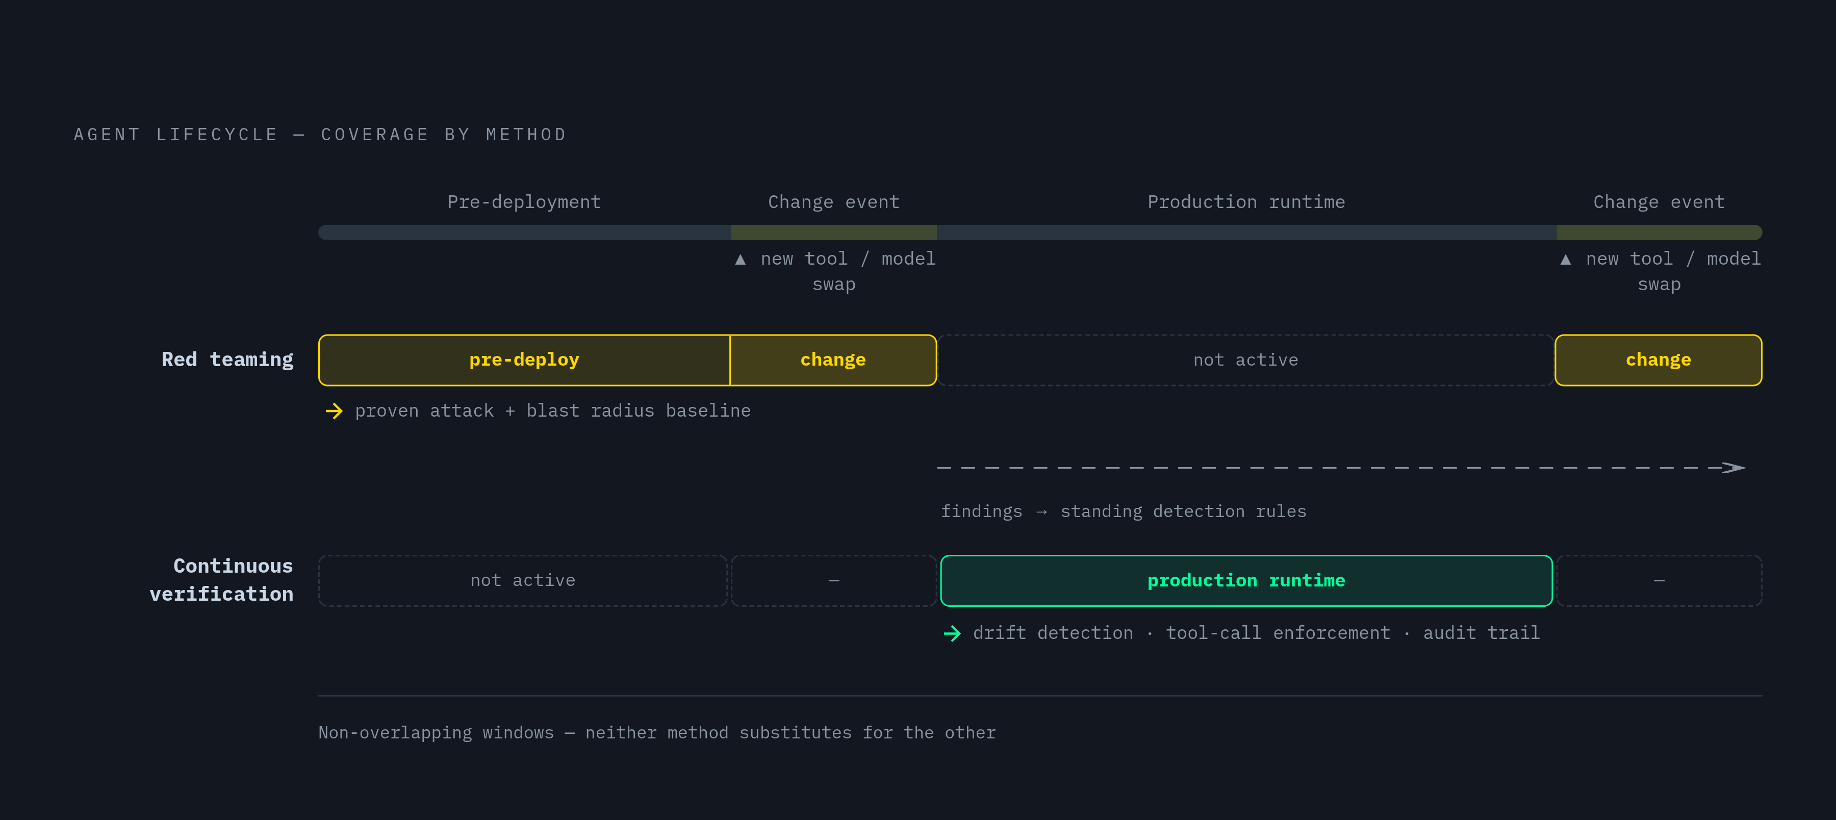Click the timeline bar's Pre-deployment segment
Screen dimensions: 1836x820
pyautogui.click(x=524, y=232)
